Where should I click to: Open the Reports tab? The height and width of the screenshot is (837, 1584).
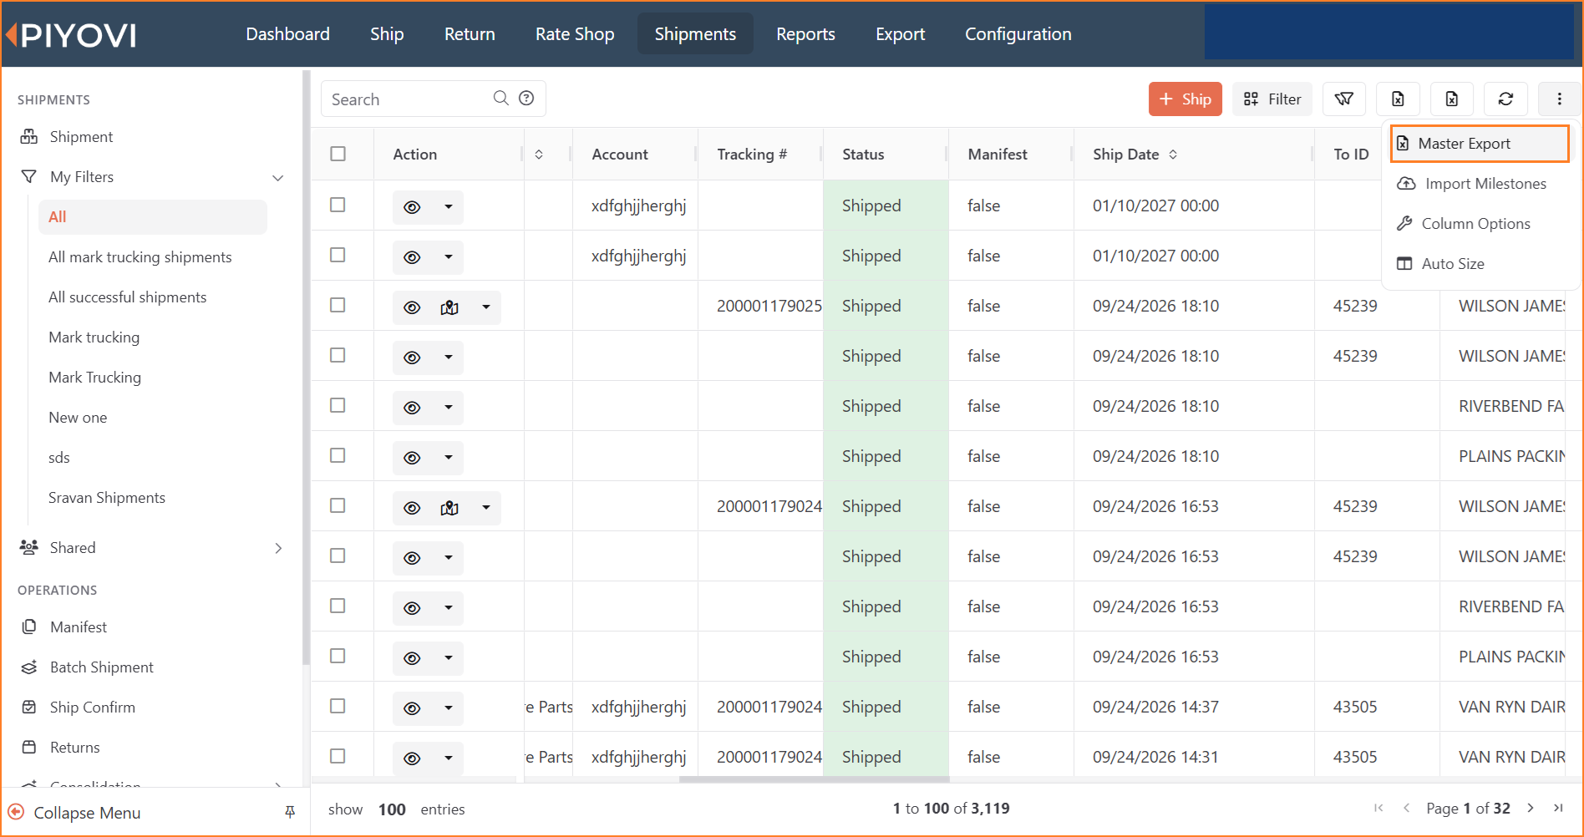[x=805, y=34]
